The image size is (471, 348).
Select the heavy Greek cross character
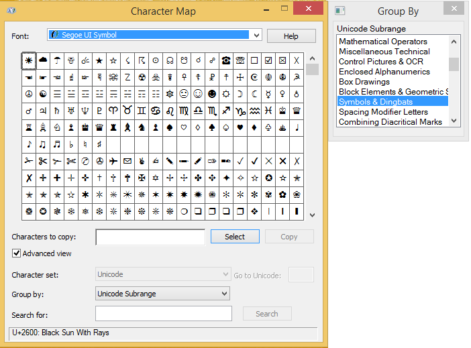(x=57, y=178)
